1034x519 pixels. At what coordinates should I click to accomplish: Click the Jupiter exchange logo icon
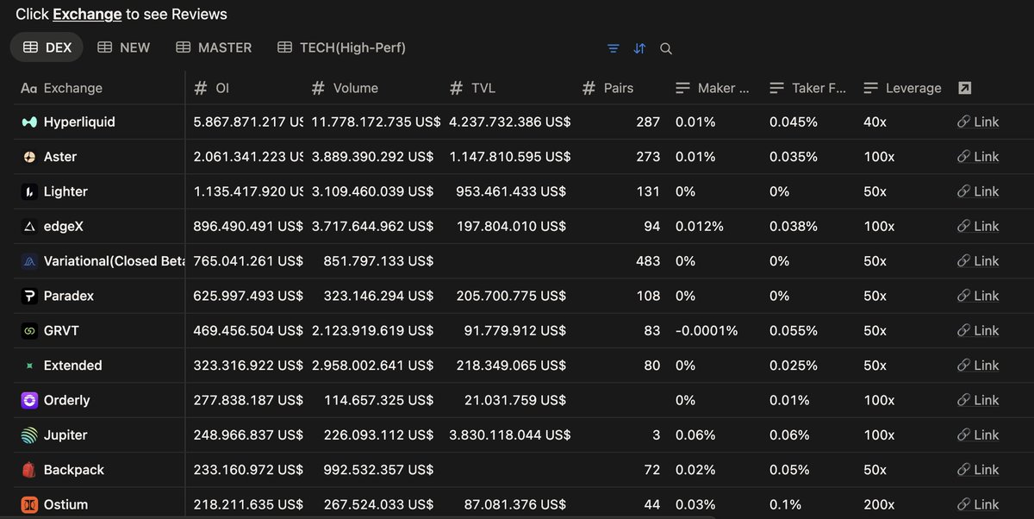pyautogui.click(x=28, y=435)
